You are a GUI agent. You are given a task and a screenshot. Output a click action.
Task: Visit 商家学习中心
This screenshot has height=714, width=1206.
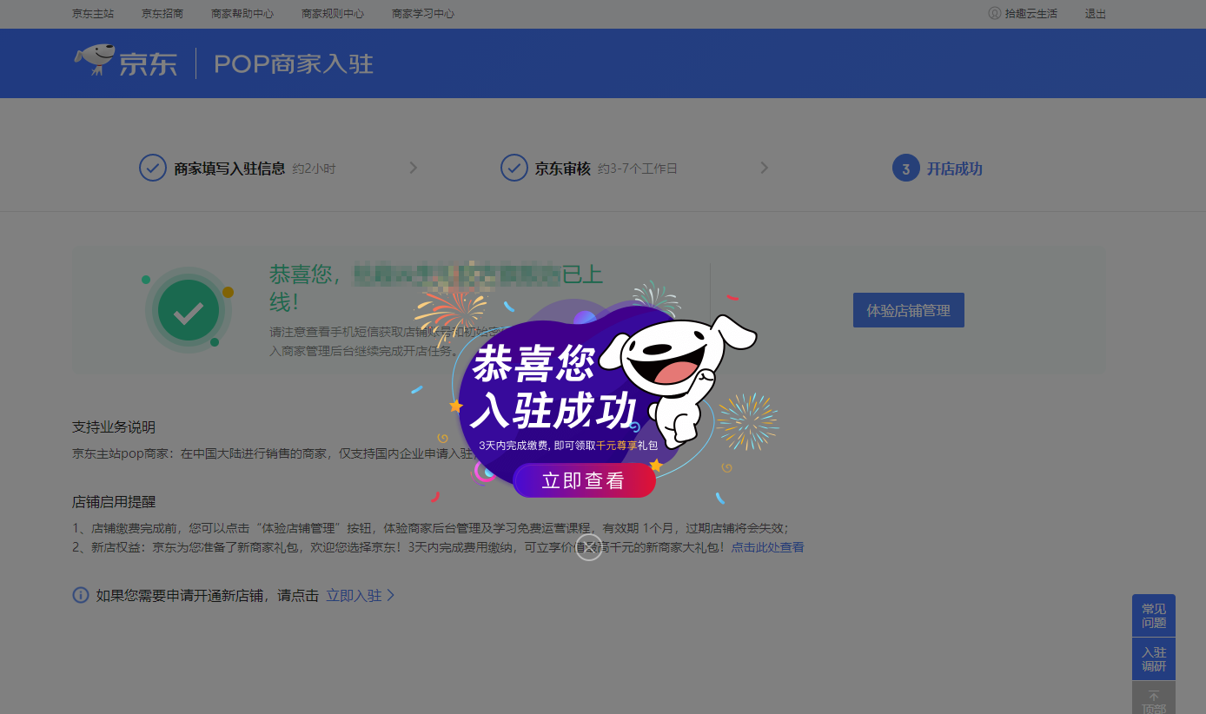(x=423, y=14)
